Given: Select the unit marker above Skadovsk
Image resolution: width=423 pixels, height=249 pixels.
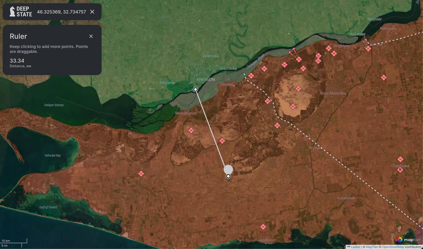Looking at the screenshot, I should coord(263,227).
